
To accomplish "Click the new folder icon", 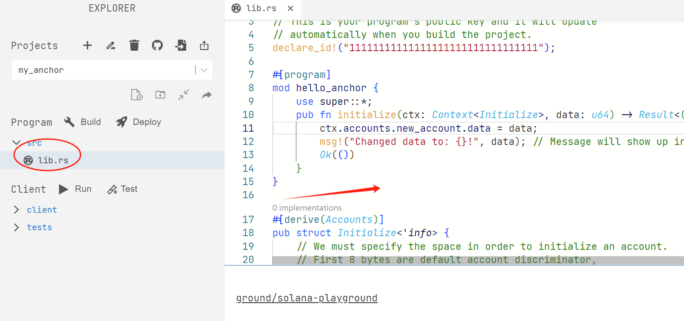I will click(x=160, y=95).
